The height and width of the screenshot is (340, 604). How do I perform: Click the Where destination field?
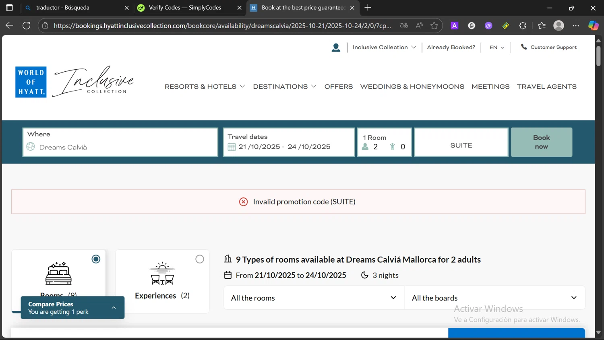[x=120, y=142]
